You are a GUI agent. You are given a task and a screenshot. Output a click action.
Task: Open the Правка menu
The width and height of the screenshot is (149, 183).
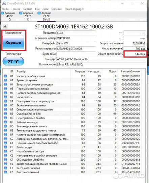click(16, 9)
